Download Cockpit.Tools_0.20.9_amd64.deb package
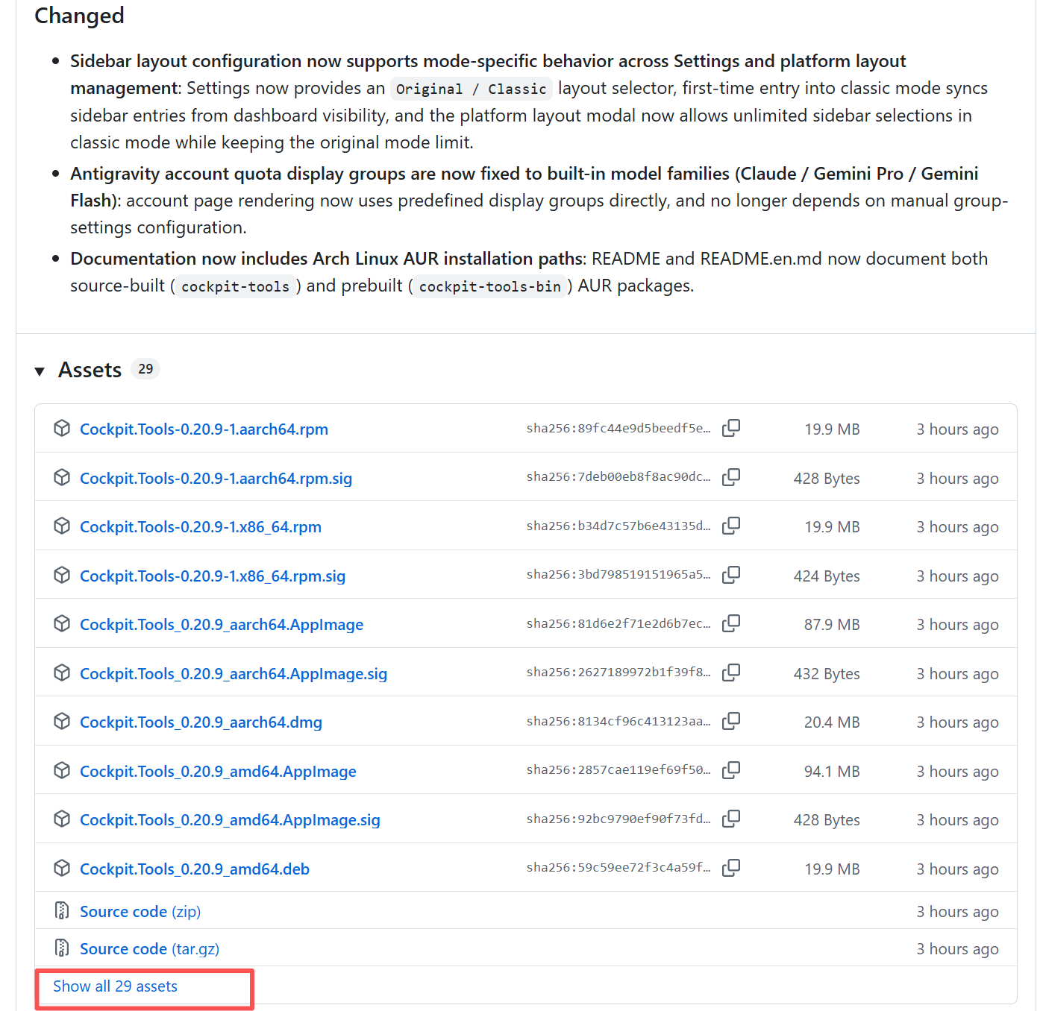 coord(194,869)
